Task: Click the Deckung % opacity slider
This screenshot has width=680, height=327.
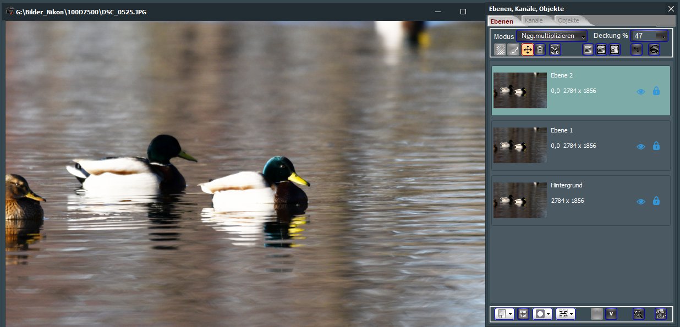Action: 649,36
